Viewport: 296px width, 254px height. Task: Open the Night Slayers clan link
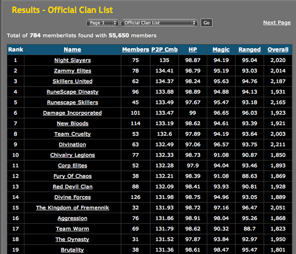coord(73,60)
